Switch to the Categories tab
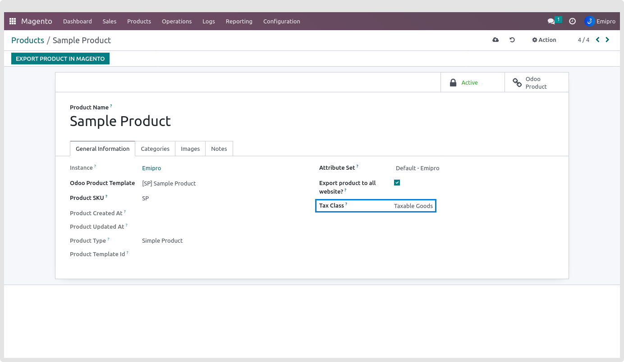 click(155, 149)
